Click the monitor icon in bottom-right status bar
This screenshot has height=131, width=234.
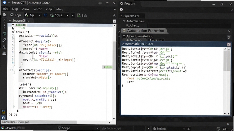218,129
